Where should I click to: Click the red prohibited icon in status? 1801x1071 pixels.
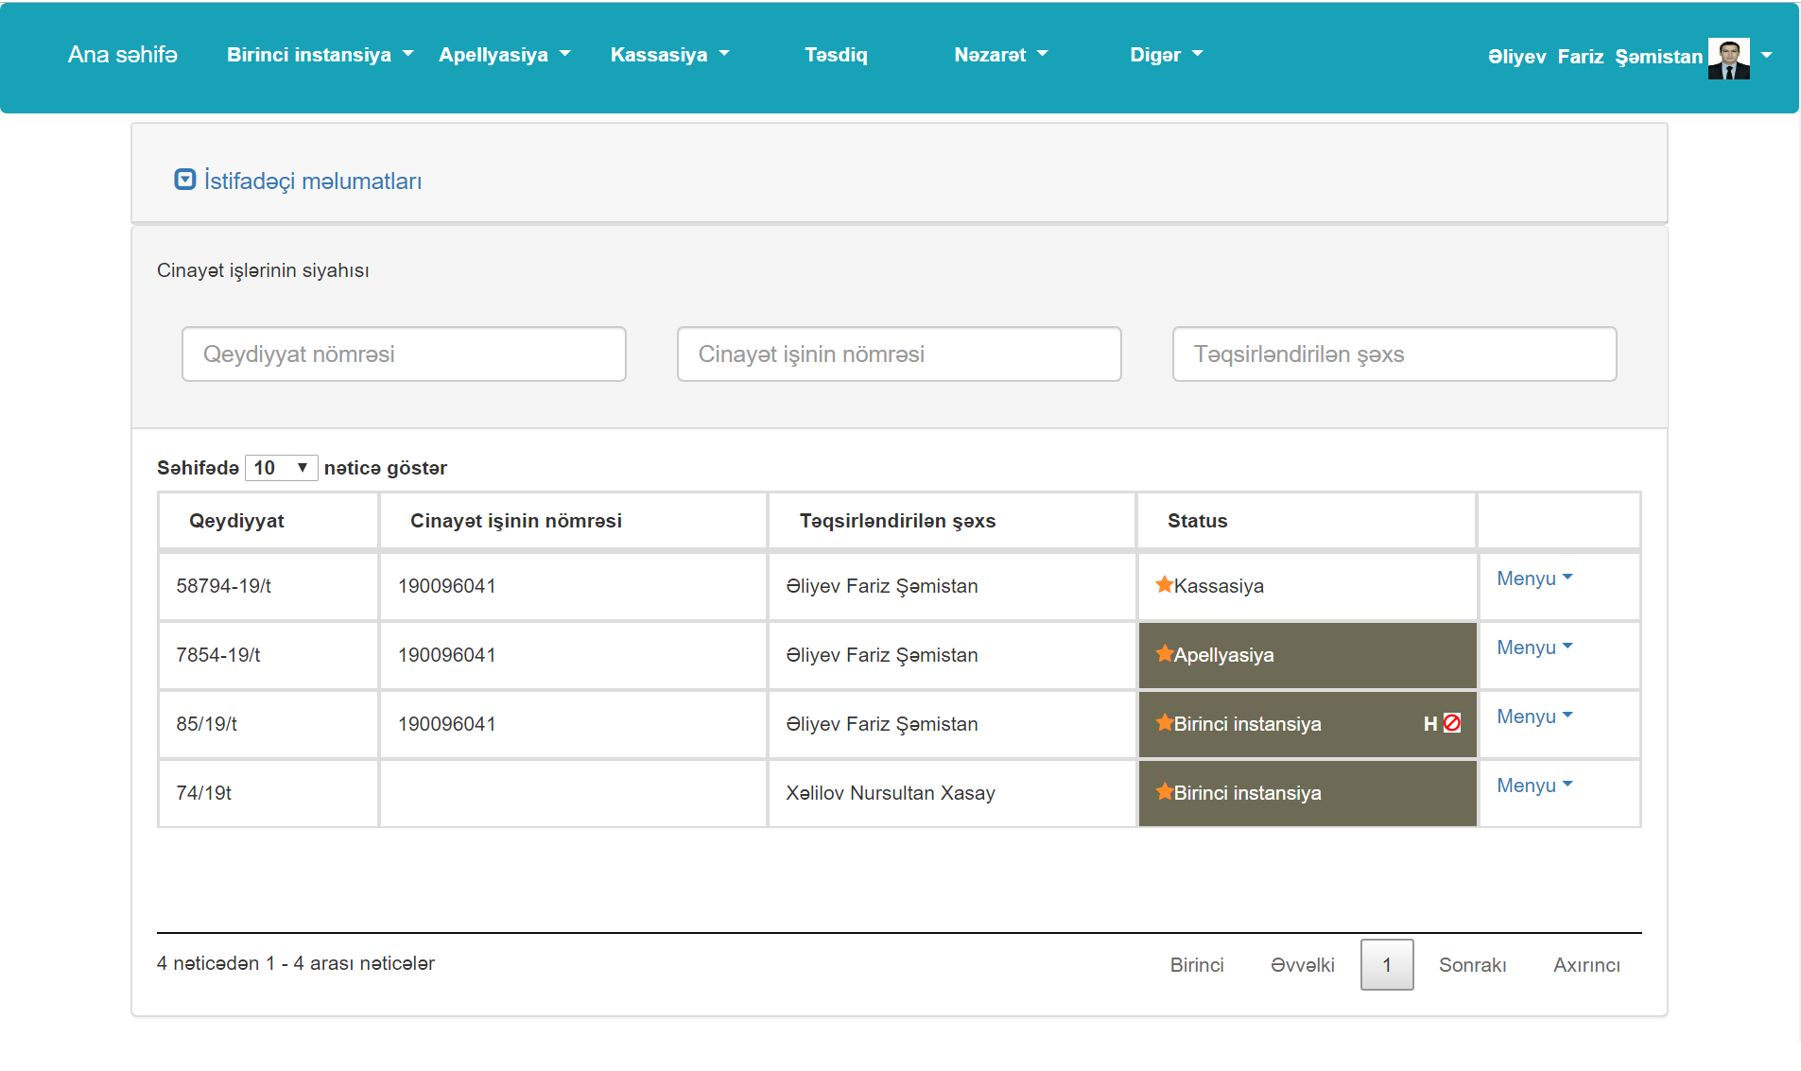coord(1452,723)
